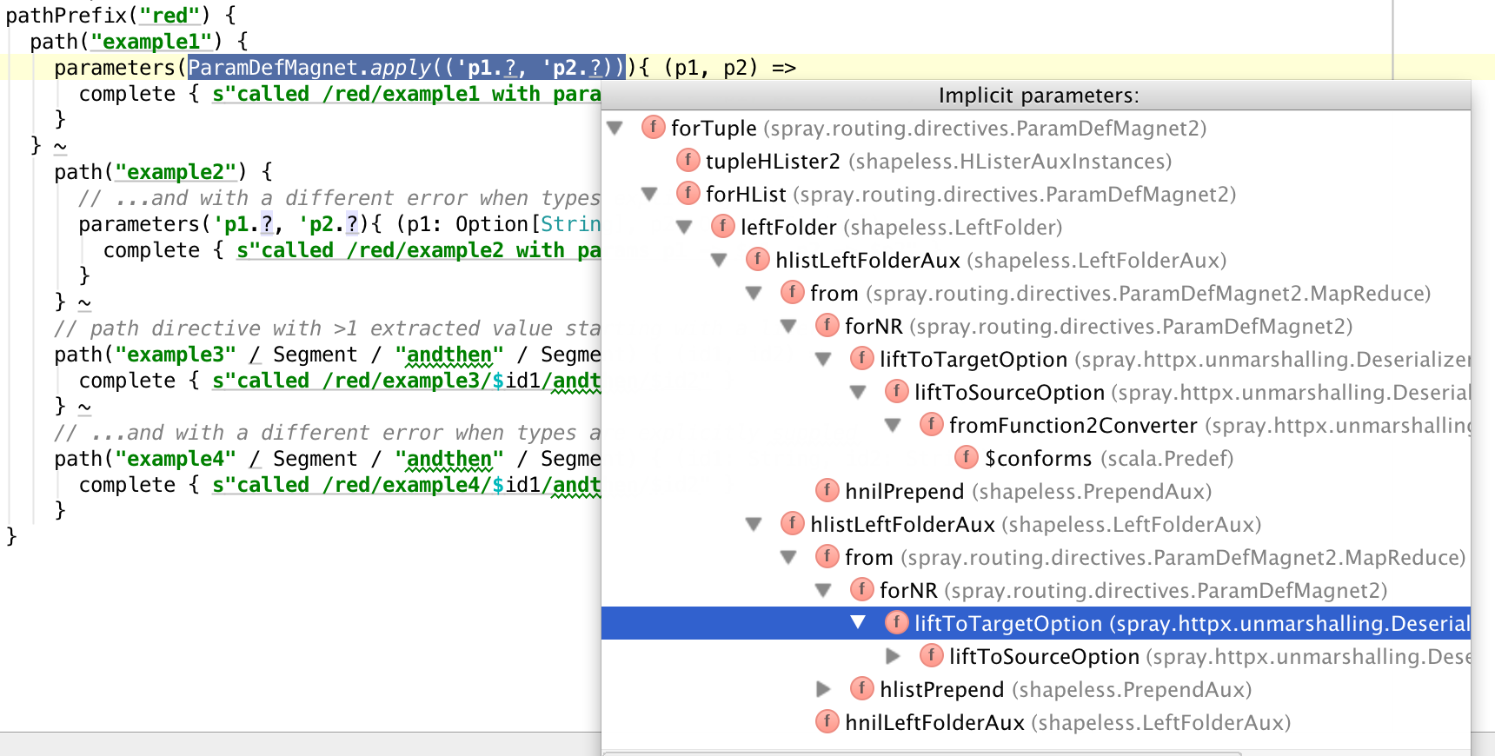This screenshot has width=1495, height=756.
Task: Click icon of the upper 'from' MapReduce row
Action: tap(793, 292)
